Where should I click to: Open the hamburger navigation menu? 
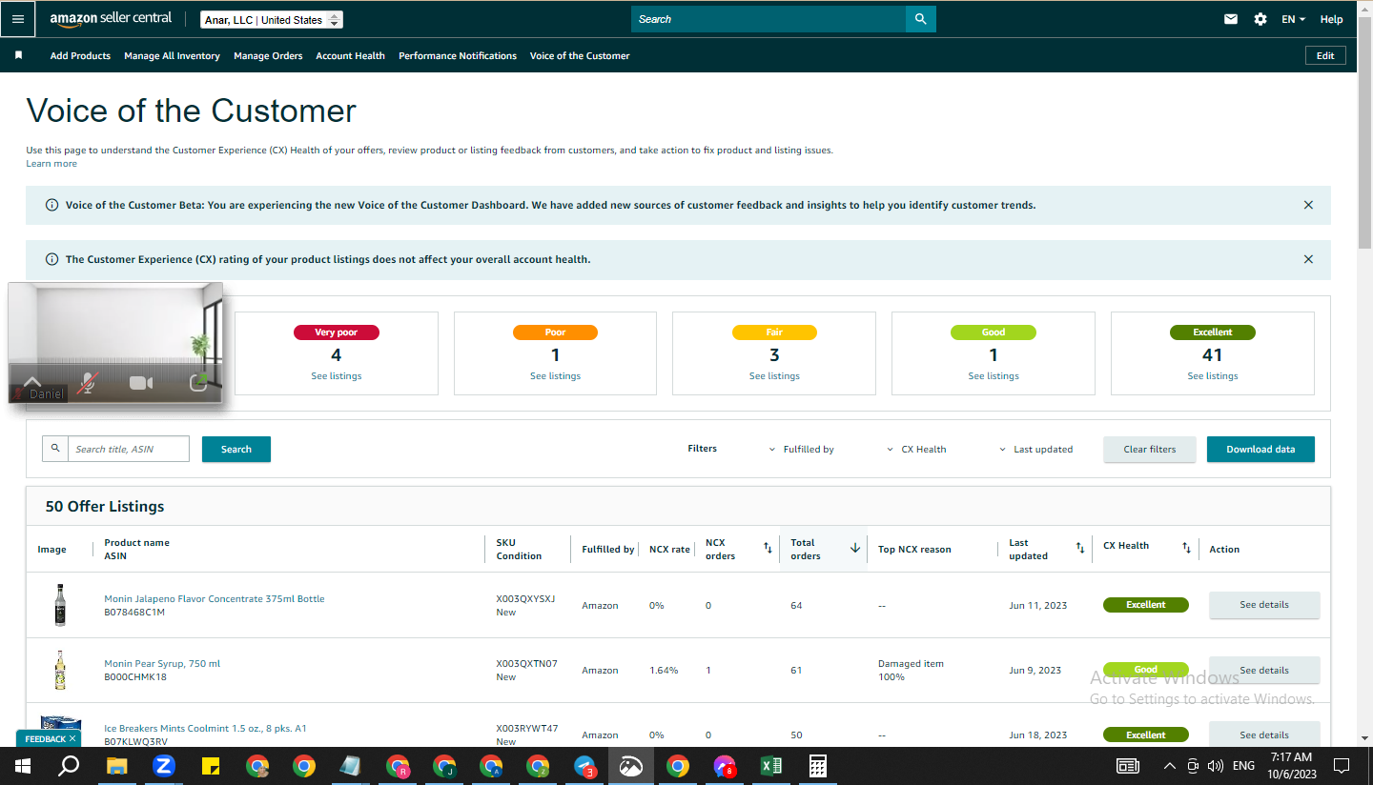18,19
